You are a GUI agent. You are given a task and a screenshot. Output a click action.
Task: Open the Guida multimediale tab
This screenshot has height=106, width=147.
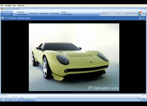pyautogui.click(x=66, y=13)
